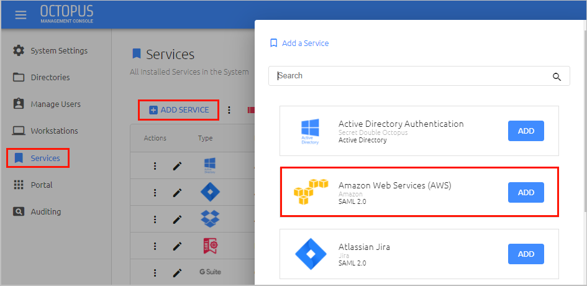The width and height of the screenshot is (587, 286).
Task: Open actions menu for the Active Directory row
Action: pyautogui.click(x=155, y=165)
